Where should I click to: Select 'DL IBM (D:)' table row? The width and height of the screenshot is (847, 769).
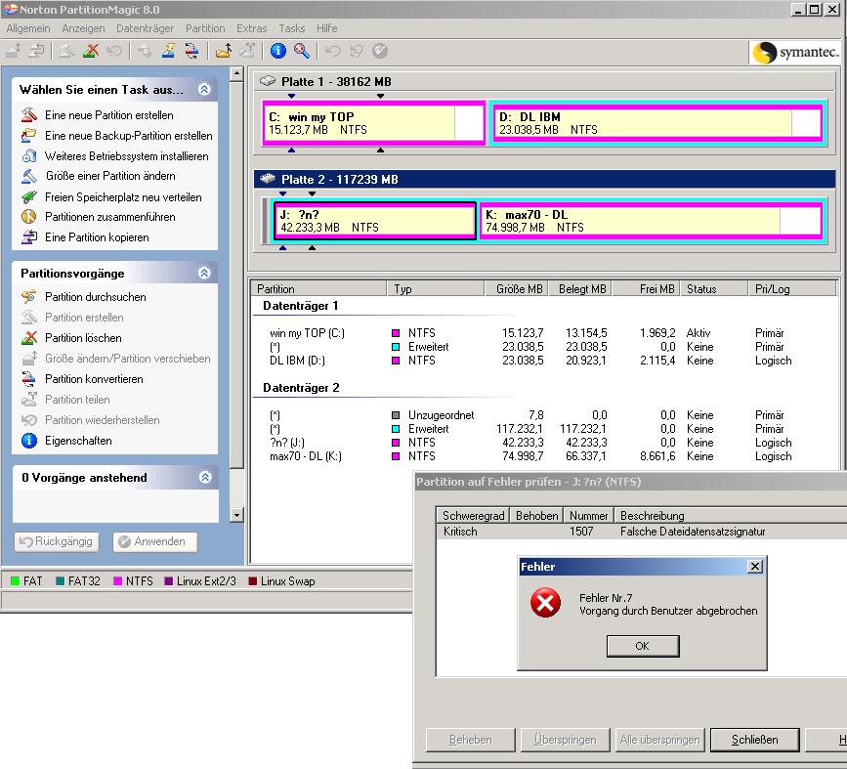543,361
